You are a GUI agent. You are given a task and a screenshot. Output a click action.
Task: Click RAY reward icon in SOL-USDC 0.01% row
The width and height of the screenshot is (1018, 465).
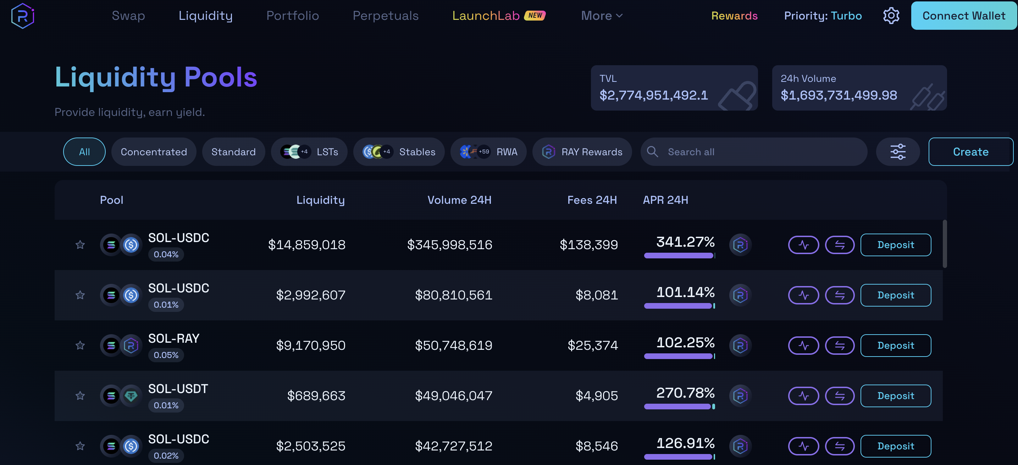(740, 295)
